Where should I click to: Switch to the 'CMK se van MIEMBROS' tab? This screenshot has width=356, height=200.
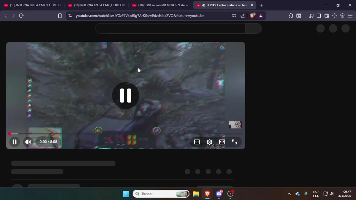coord(161,5)
